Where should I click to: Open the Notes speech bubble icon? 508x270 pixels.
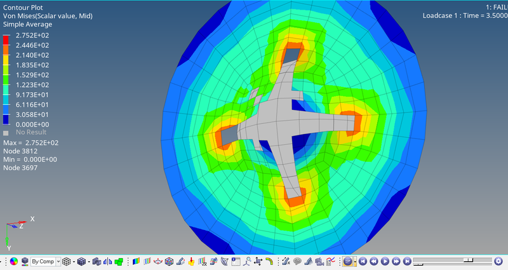coord(297,261)
